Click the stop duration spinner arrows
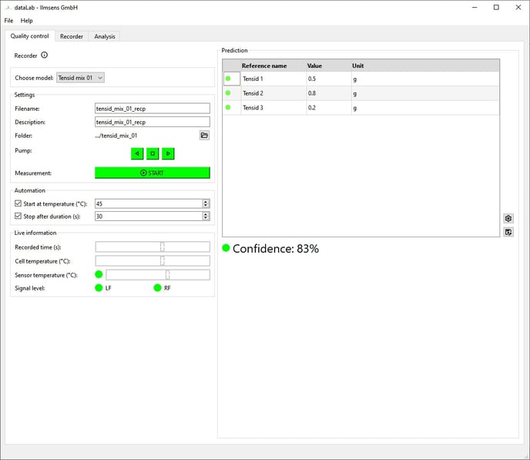 coord(206,217)
